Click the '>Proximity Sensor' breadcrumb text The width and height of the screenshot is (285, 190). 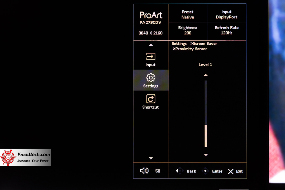190,49
